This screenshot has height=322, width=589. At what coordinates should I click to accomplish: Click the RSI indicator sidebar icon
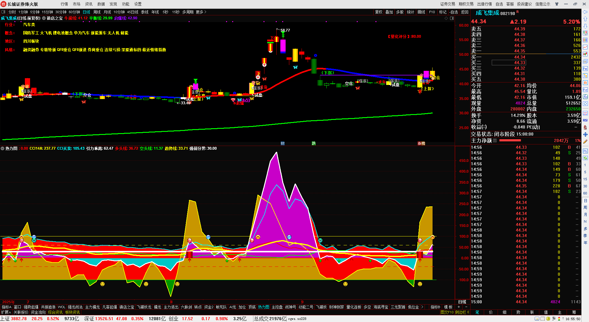585,120
